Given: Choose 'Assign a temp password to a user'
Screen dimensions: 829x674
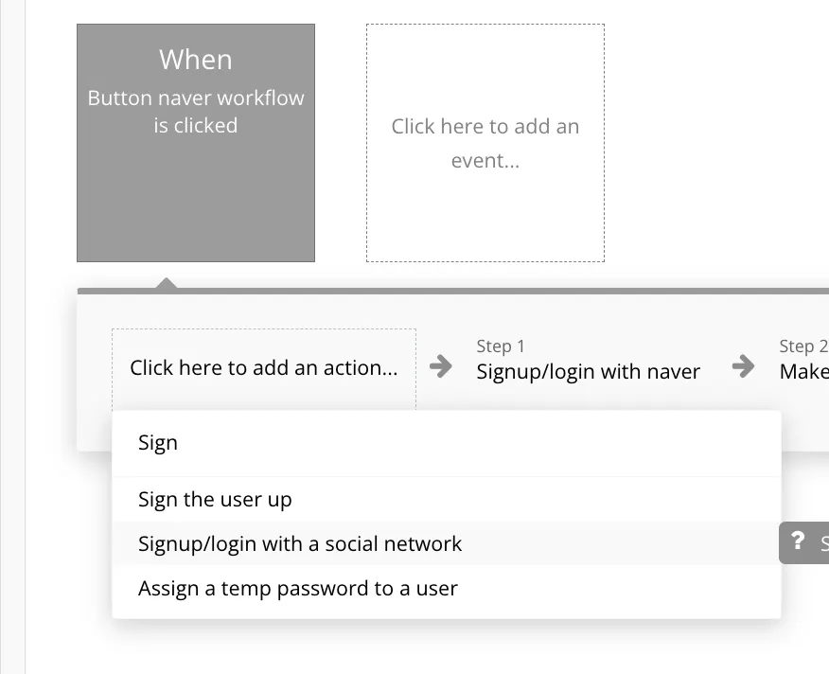Looking at the screenshot, I should click(x=298, y=589).
